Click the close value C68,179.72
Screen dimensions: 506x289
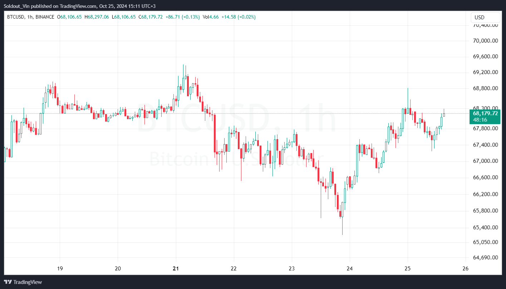click(151, 17)
